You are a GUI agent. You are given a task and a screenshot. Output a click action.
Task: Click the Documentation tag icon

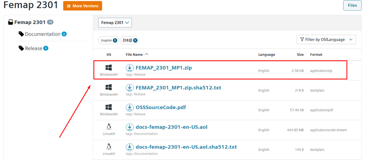coord(21,34)
